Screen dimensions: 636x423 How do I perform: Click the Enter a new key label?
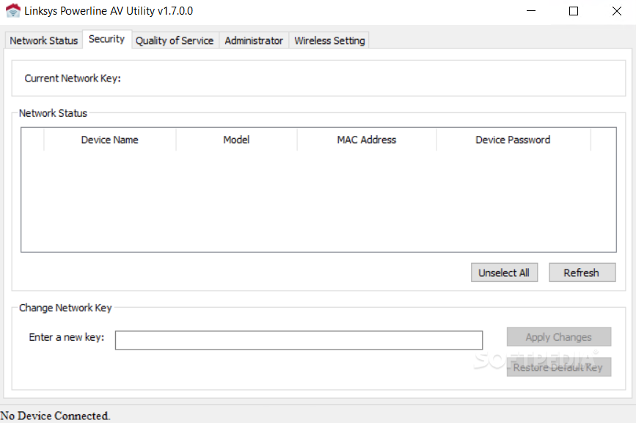click(67, 337)
